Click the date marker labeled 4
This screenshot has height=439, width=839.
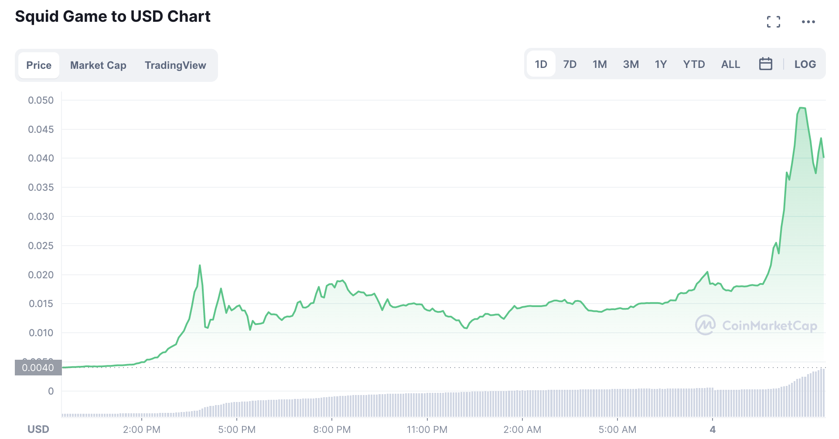[x=713, y=429]
